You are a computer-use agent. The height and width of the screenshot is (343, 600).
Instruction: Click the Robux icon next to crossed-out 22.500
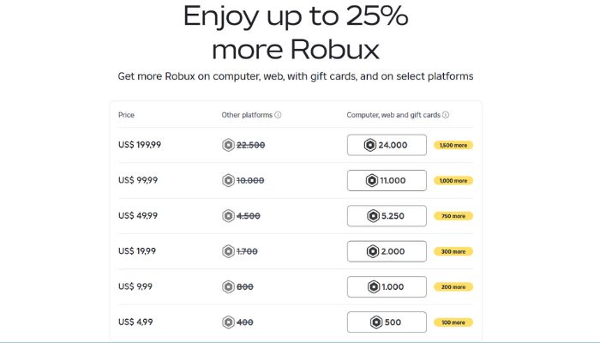pos(228,145)
